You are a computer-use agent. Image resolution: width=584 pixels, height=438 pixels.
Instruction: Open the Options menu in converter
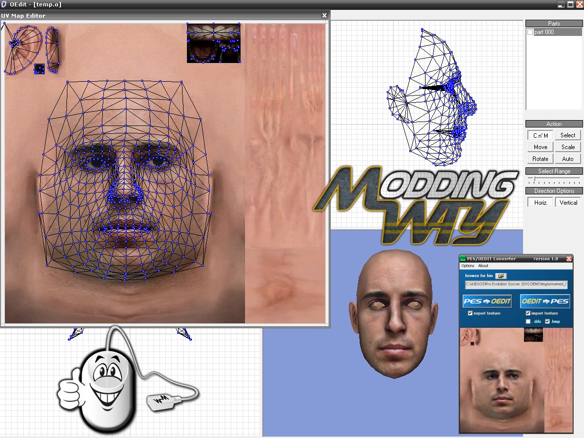pos(467,266)
